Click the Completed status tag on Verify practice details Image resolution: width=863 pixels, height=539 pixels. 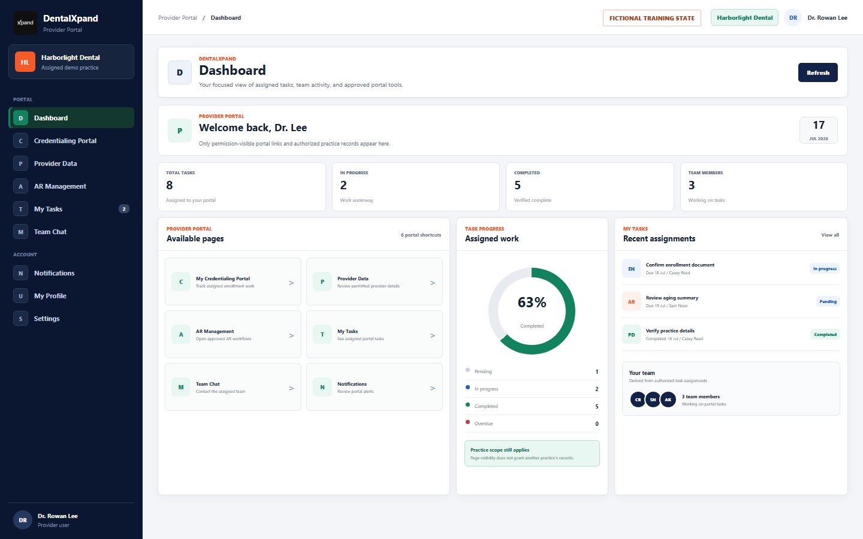tap(825, 335)
